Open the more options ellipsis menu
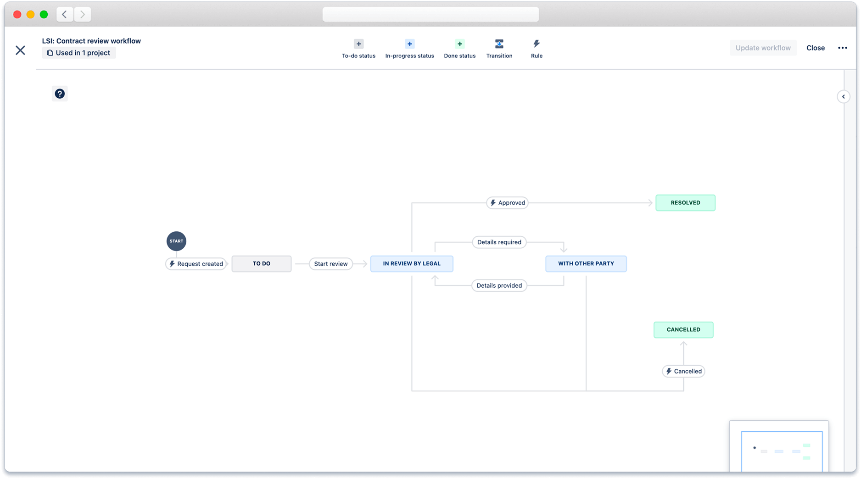The image size is (861, 479). point(842,48)
